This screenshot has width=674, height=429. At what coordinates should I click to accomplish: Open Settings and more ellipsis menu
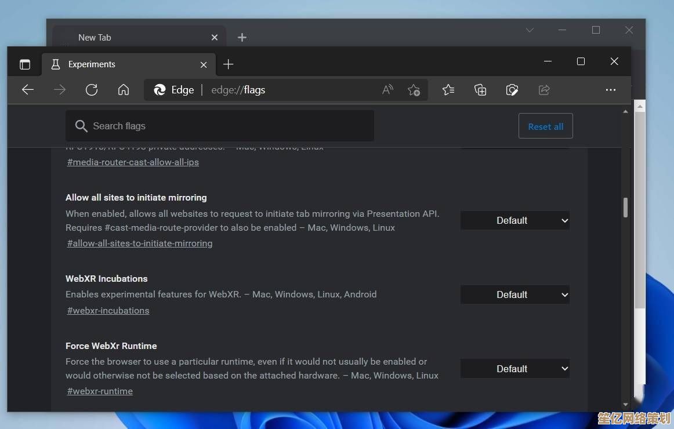tap(610, 90)
